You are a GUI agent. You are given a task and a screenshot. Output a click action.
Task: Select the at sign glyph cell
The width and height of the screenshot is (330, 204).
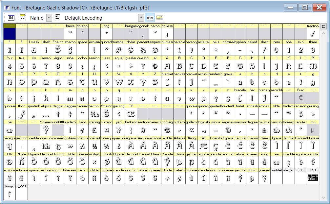point(155,66)
